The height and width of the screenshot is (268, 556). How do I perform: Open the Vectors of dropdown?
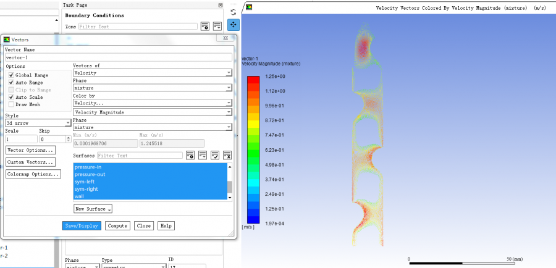(152, 73)
